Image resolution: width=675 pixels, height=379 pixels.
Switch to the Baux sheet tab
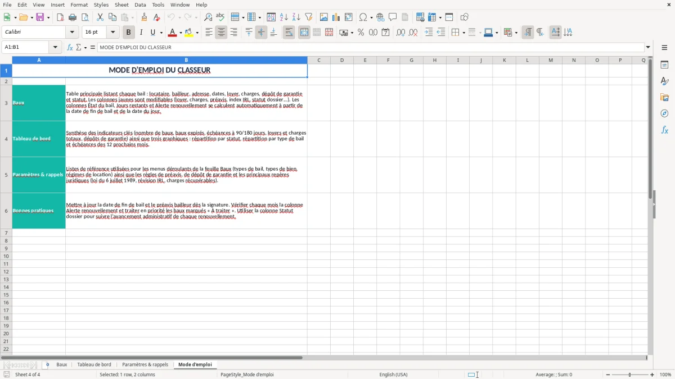pyautogui.click(x=61, y=364)
